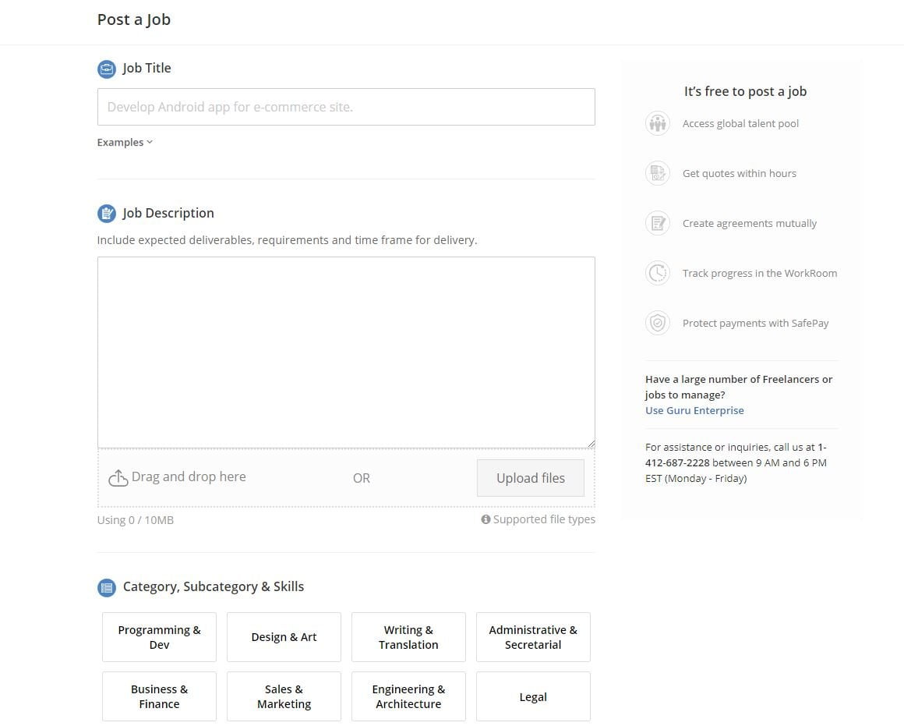The height and width of the screenshot is (726, 904).
Task: Click the 'Job Title' section heading
Action: (147, 68)
